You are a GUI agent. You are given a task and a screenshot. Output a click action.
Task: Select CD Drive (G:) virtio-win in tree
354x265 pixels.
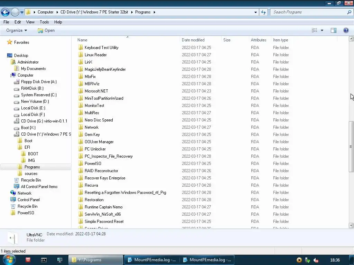(x=44, y=121)
